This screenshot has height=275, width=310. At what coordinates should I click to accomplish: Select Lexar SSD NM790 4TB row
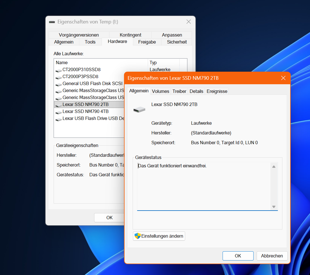tap(86, 111)
